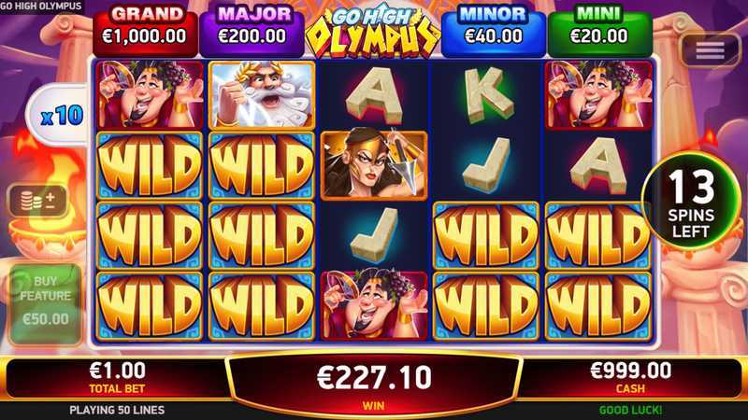Click the 13 Spins Left counter
Viewport: 748px width, 420px height.
pos(691,202)
